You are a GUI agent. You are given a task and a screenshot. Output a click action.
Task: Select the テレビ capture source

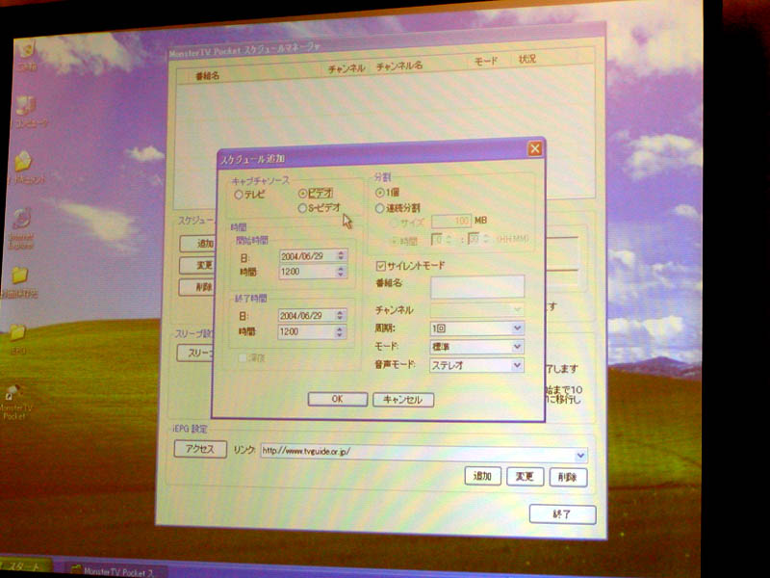tap(240, 195)
